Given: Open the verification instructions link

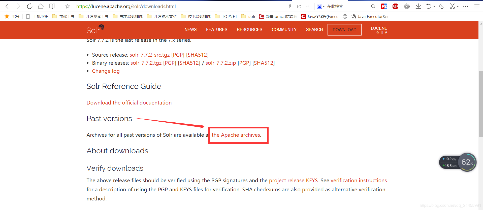Looking at the screenshot, I should click(x=359, y=181).
